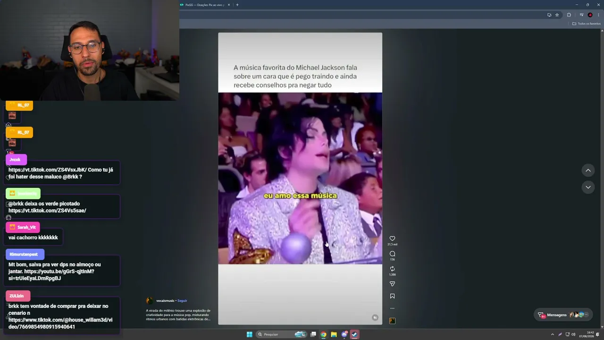Viewport: 604px width, 340px height.
Task: Unmute the reel with the speaker toggle
Action: pos(375,318)
